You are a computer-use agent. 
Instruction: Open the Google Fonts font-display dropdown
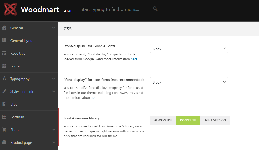click(189, 49)
